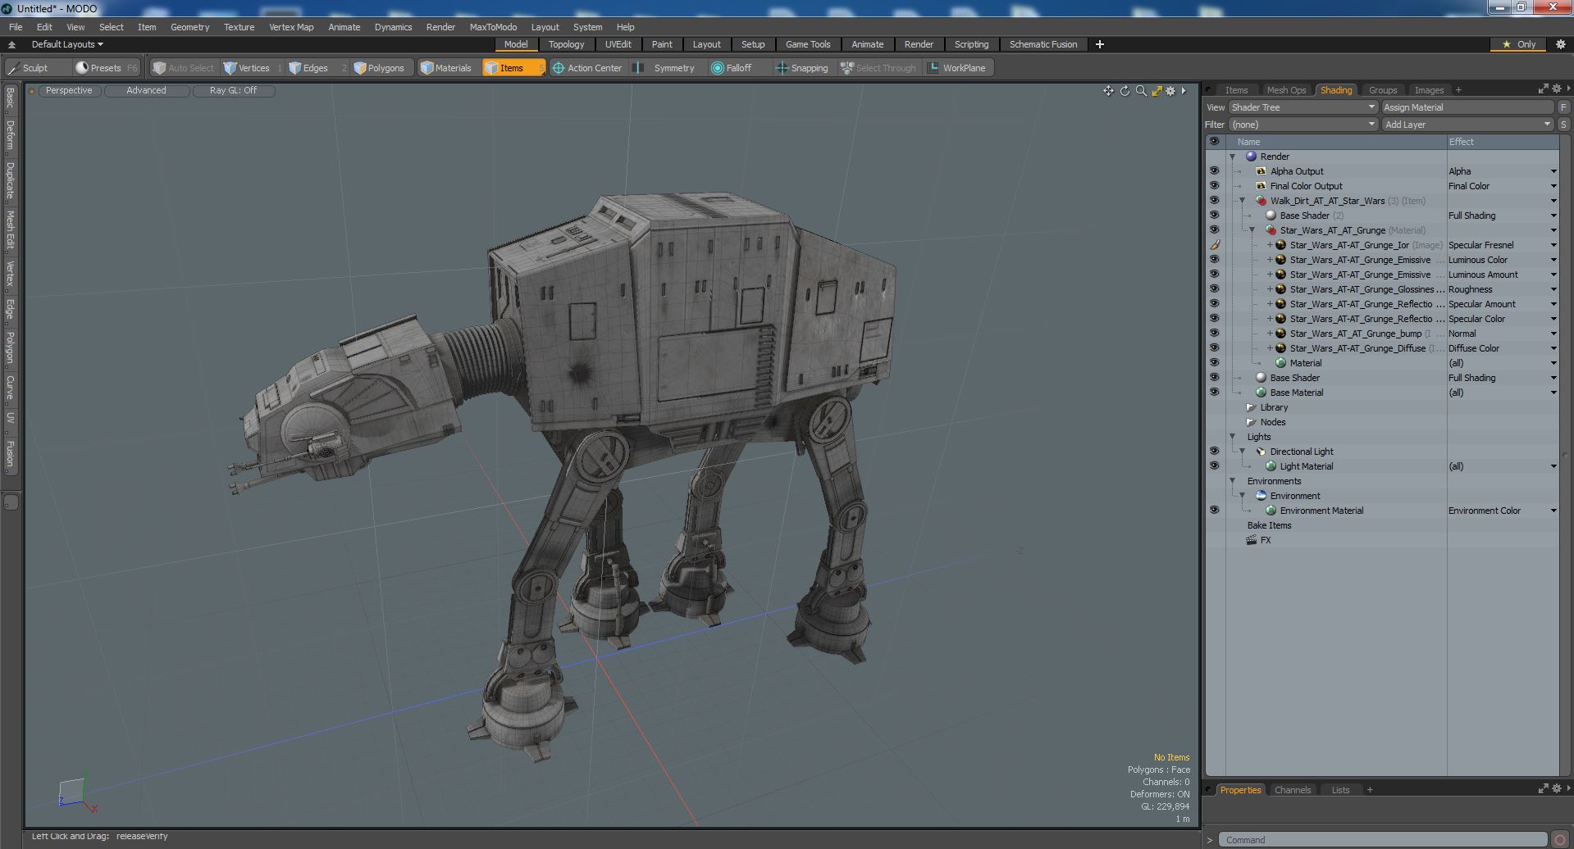Screen dimensions: 1574x849
Task: Open the Action Center options
Action: [x=587, y=68]
